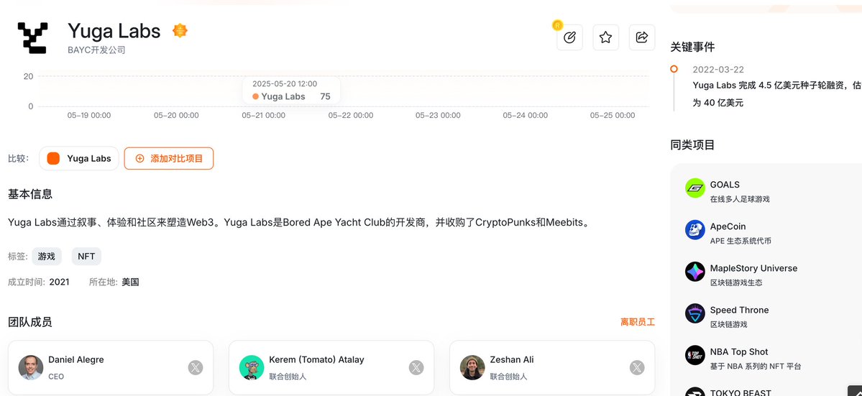Click the BAYC开发公司 subtitle

tap(97, 50)
